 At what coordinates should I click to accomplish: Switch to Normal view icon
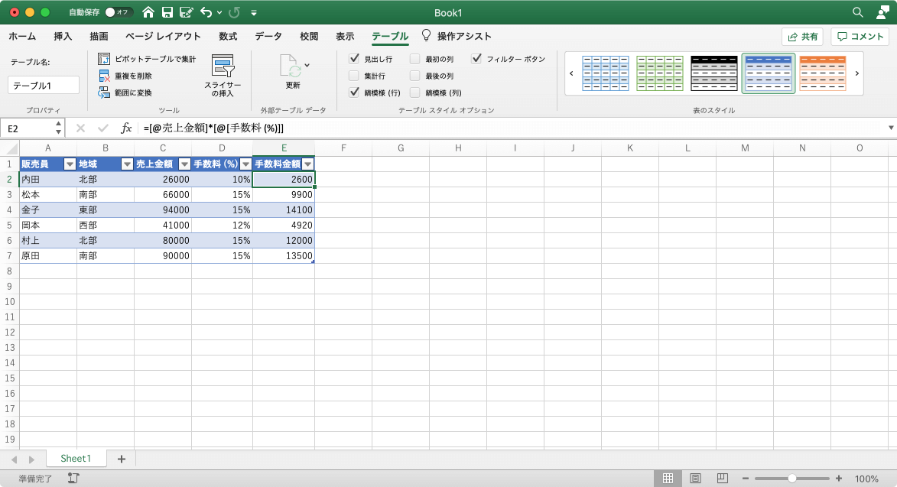668,479
